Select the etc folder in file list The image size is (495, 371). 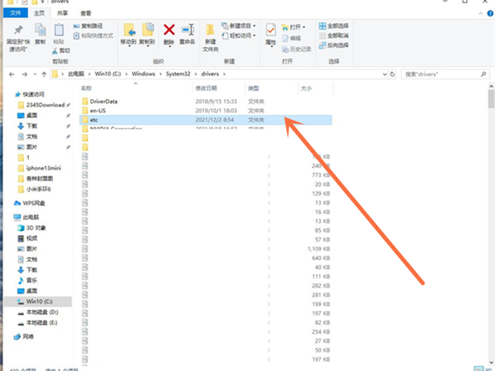(x=95, y=120)
